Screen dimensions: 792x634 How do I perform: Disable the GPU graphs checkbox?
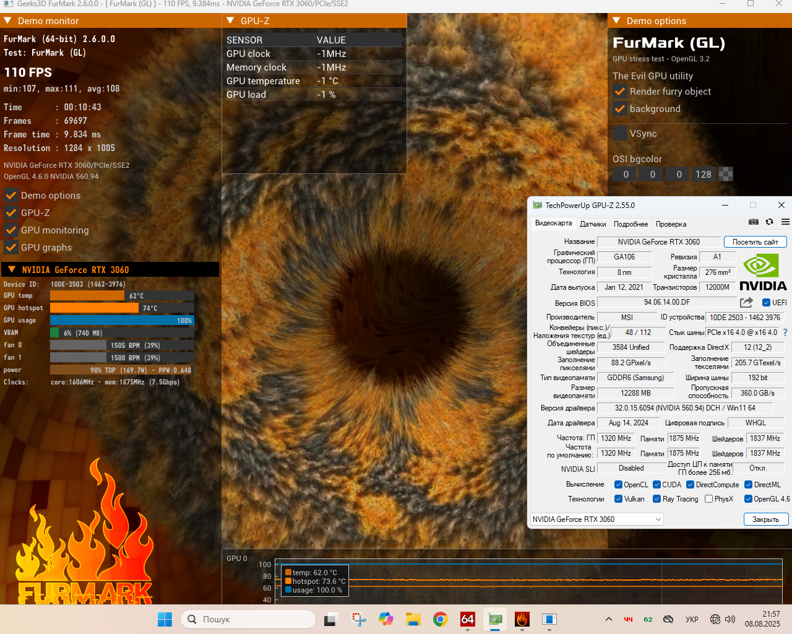coord(11,248)
